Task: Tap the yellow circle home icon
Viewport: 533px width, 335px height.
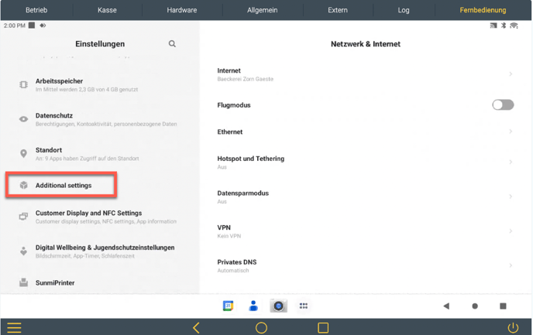Action: click(261, 328)
